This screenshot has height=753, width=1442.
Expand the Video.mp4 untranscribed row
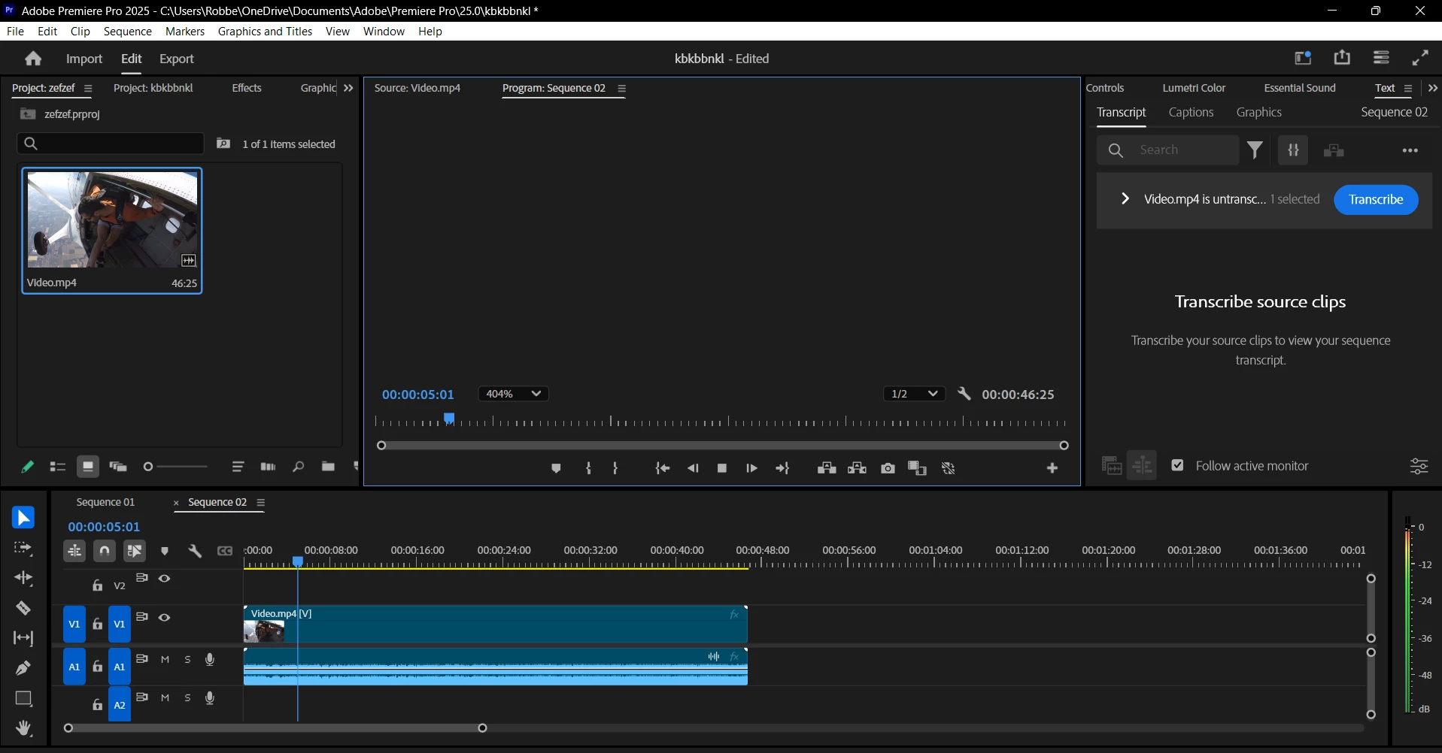(x=1125, y=199)
